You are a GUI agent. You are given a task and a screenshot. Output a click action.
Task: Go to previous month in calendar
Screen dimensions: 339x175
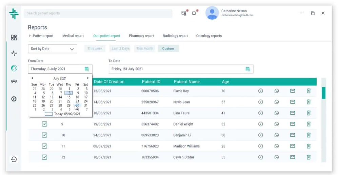coord(32,78)
